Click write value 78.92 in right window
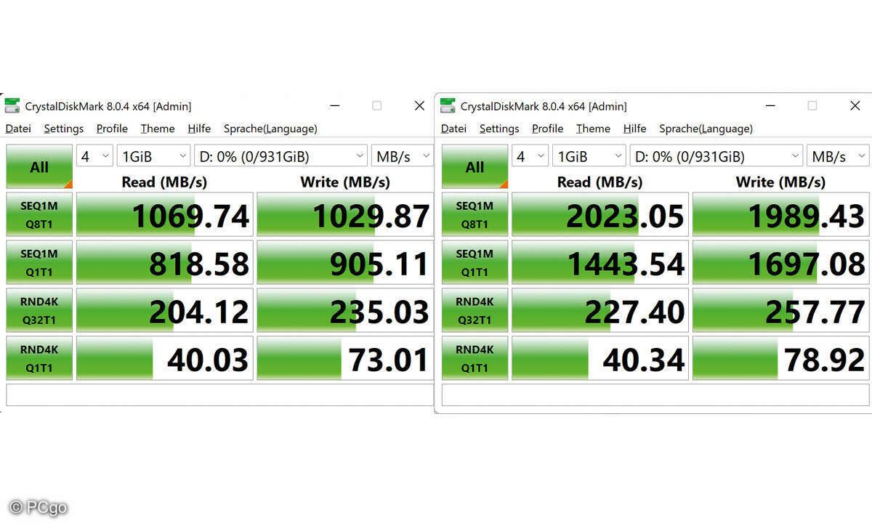 780,359
